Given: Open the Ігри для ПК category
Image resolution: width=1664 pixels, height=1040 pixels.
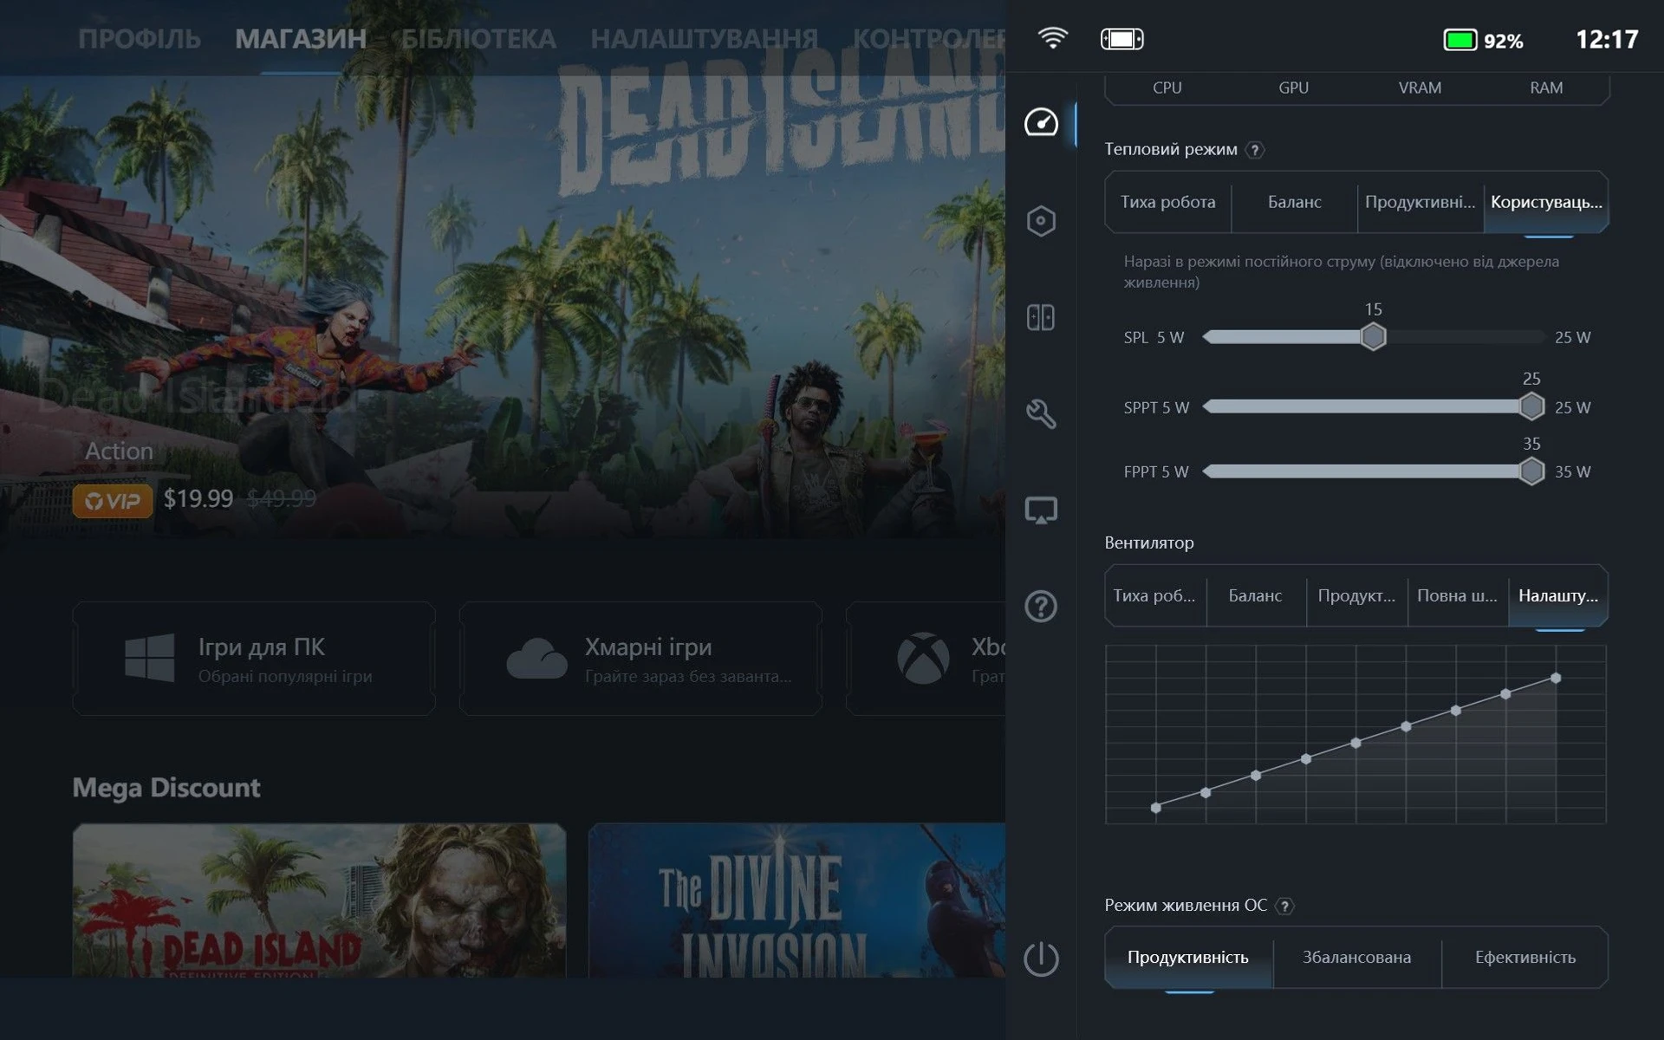Looking at the screenshot, I should coord(254,659).
